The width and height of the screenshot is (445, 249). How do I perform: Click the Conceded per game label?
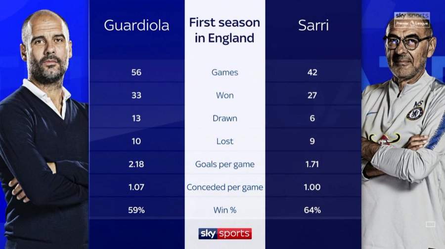pos(225,187)
